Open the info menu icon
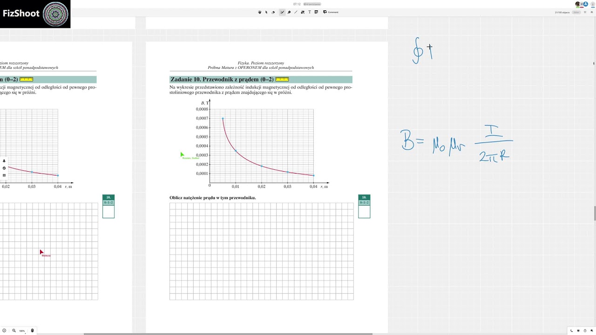The width and height of the screenshot is (596, 335). (x=593, y=4)
